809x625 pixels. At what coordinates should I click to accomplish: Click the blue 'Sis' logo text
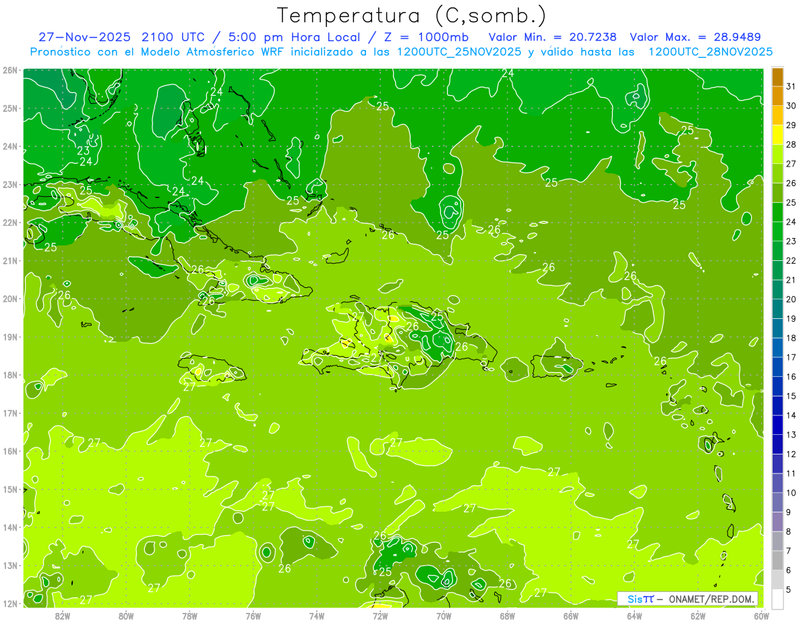click(636, 599)
